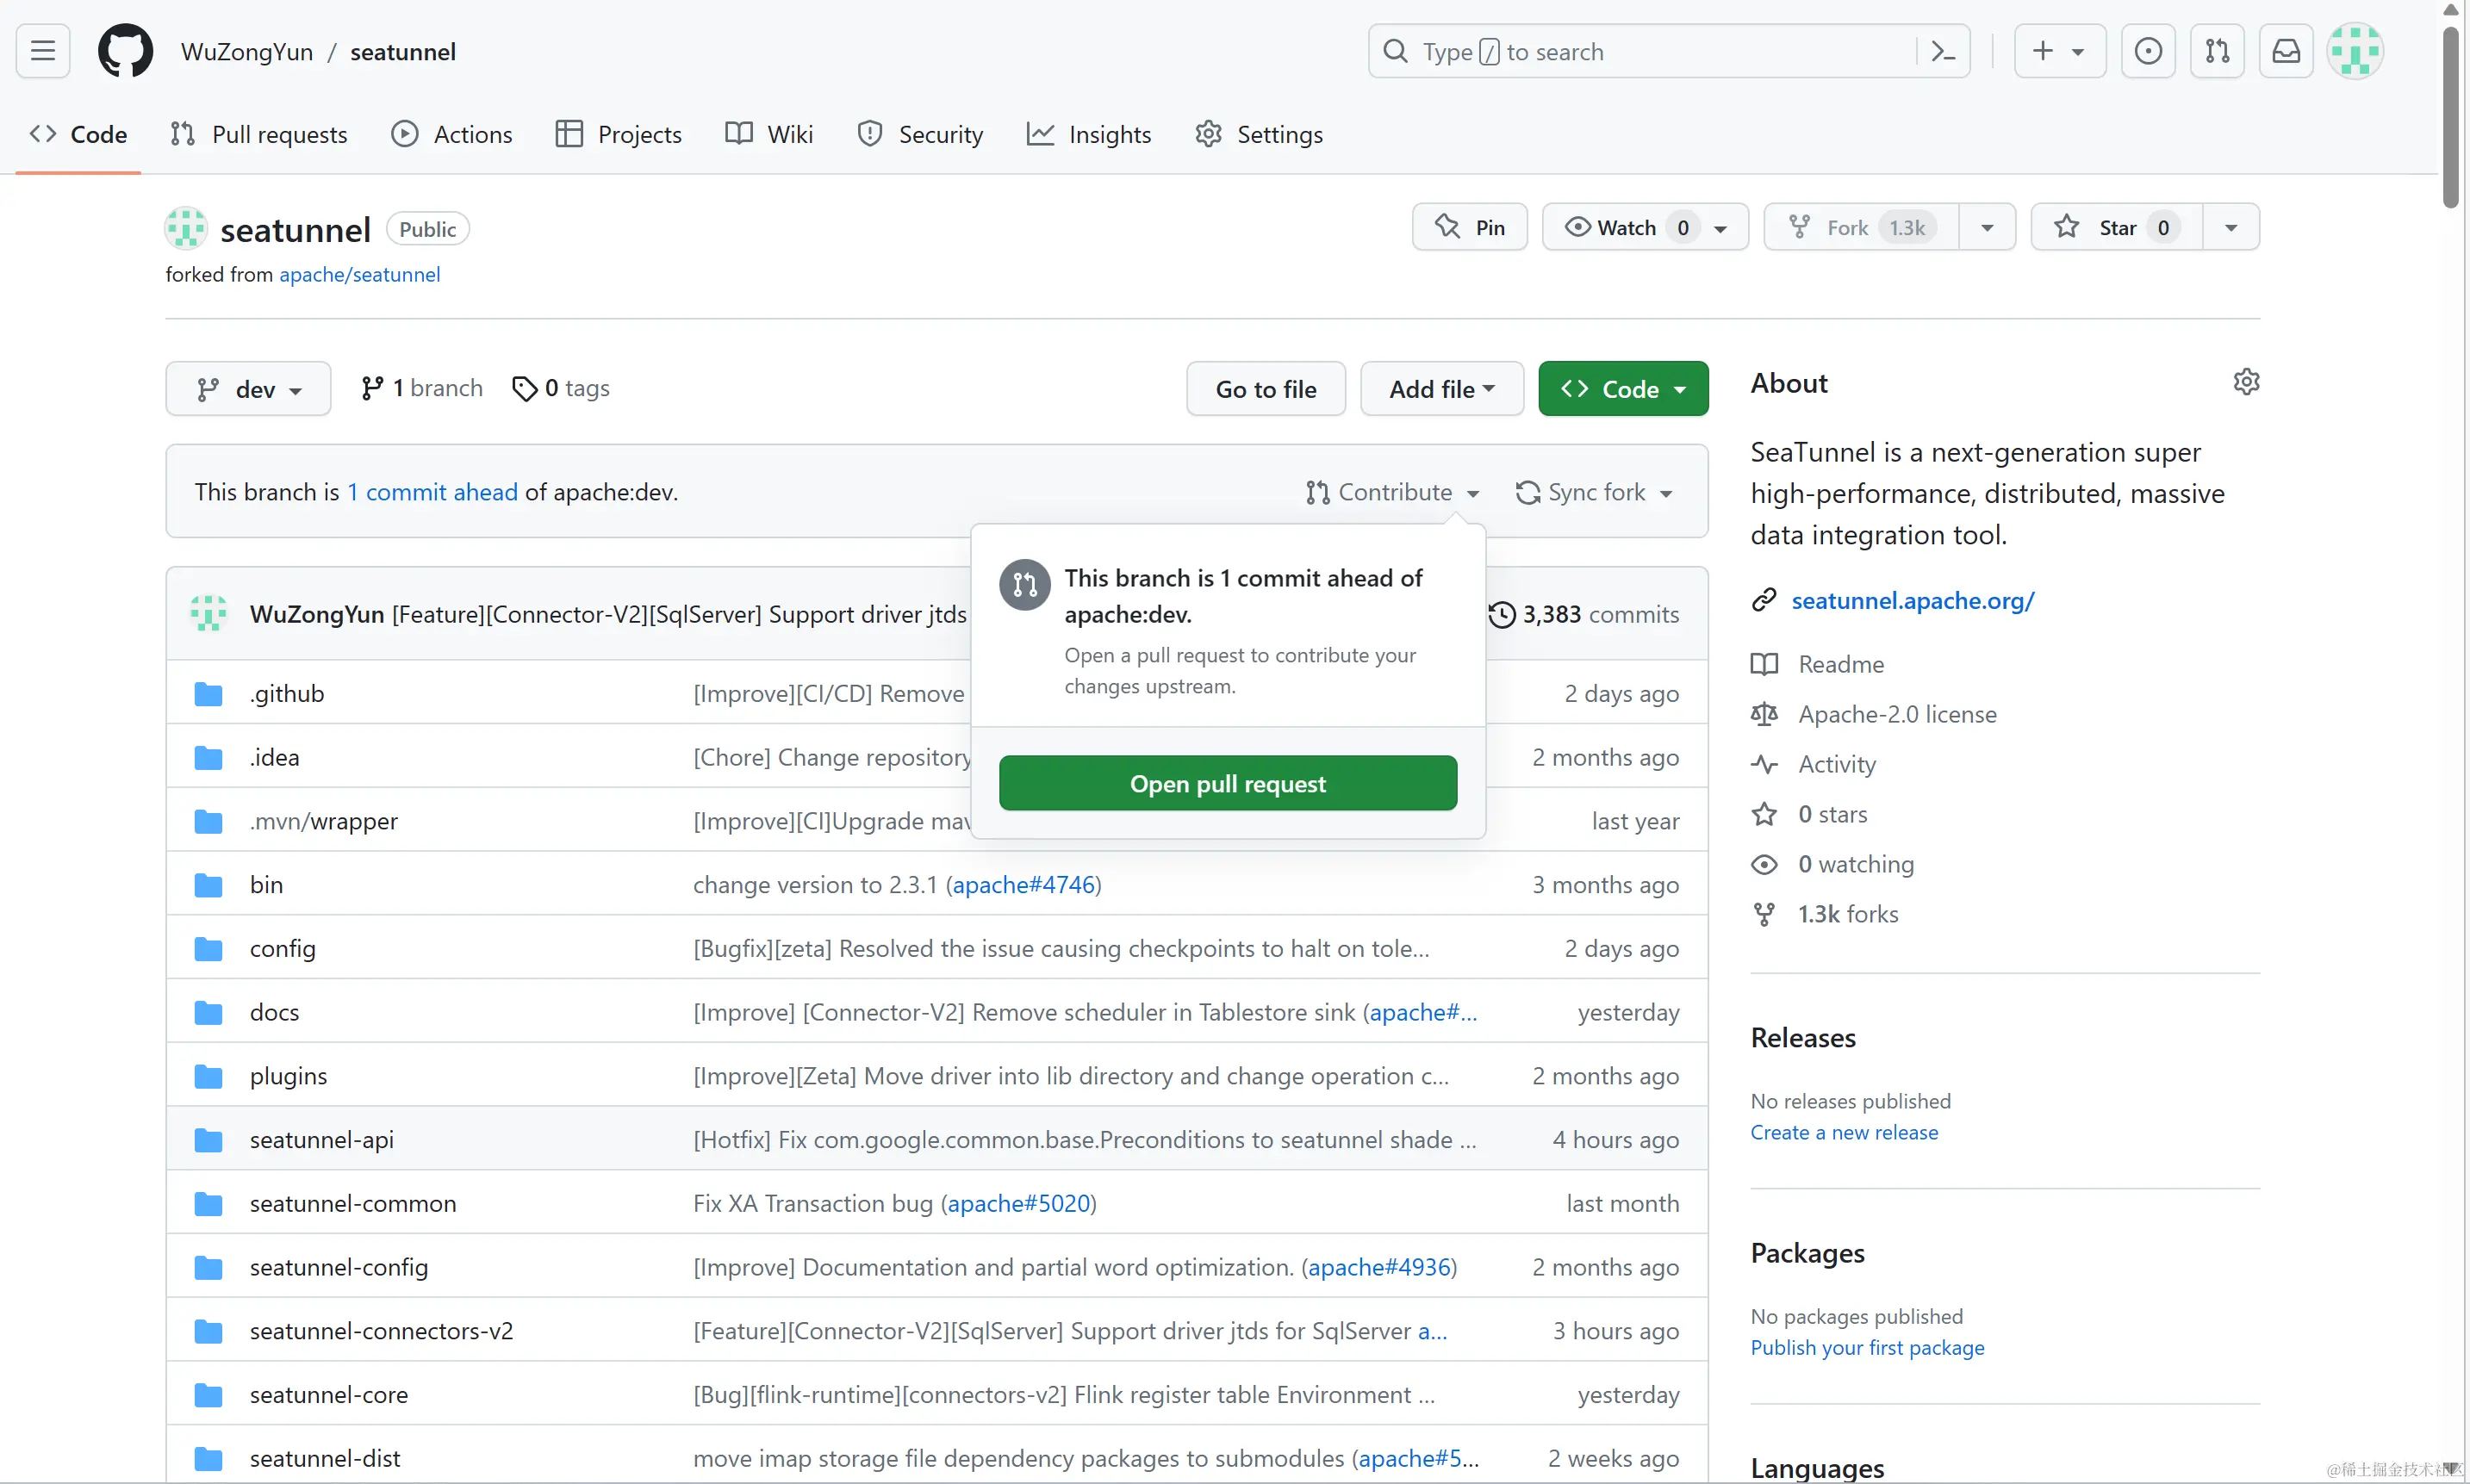This screenshot has height=1484, width=2470.
Task: Open the green Code dropdown
Action: pos(1622,389)
